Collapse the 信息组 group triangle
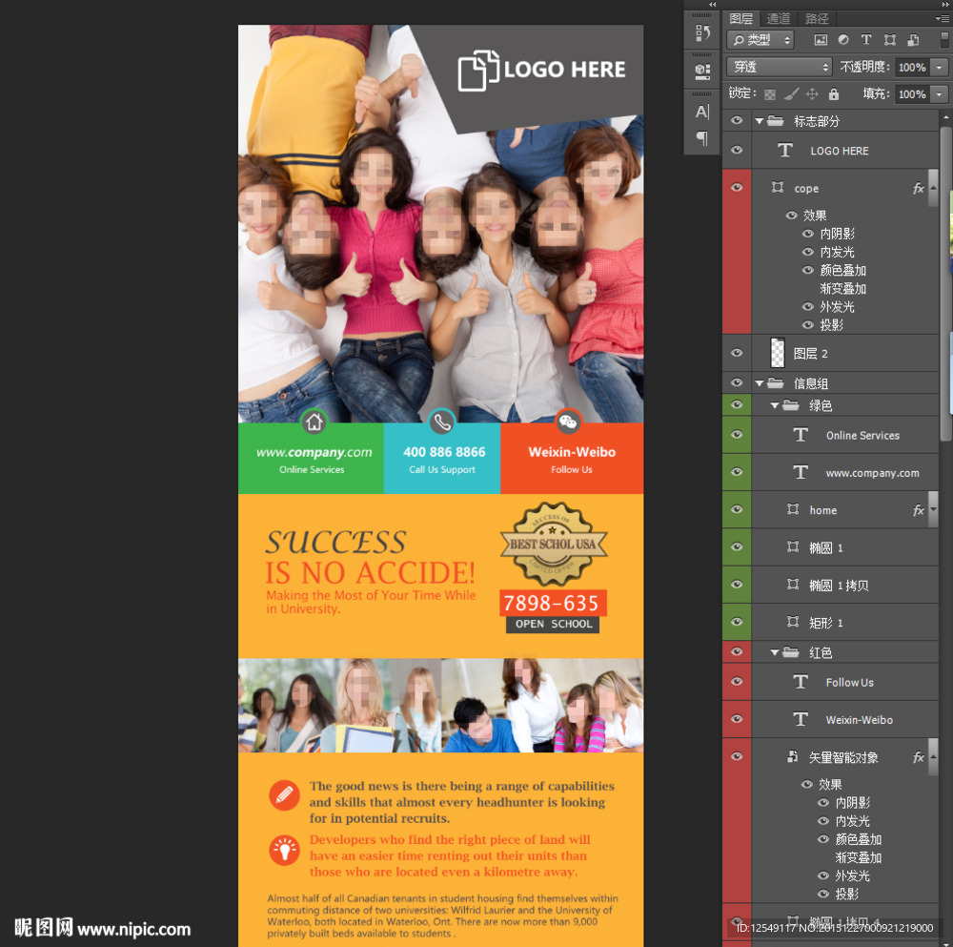Viewport: 953px width, 947px height. click(x=760, y=383)
